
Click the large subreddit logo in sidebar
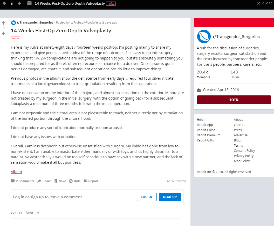(x=204, y=36)
